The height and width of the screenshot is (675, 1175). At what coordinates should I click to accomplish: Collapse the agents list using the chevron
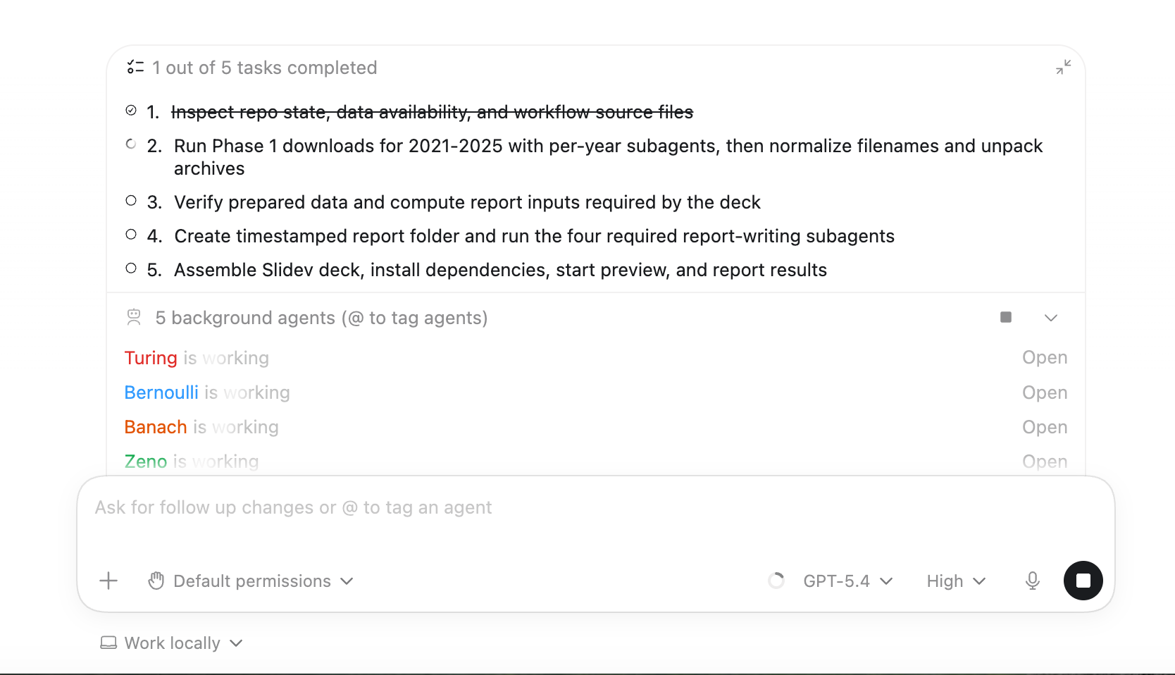pos(1051,317)
